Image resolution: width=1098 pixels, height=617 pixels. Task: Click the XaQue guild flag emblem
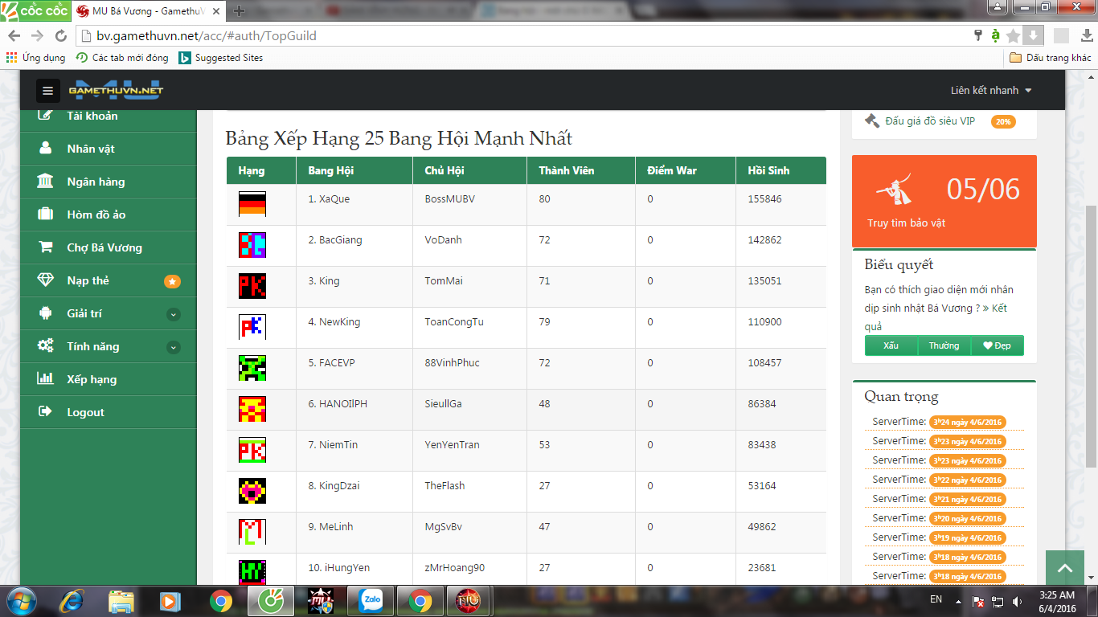[x=252, y=204]
